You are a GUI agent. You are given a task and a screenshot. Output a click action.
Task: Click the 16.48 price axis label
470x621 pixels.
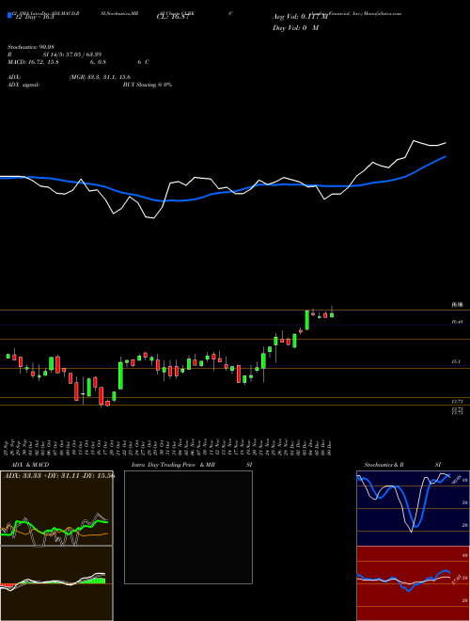click(458, 323)
